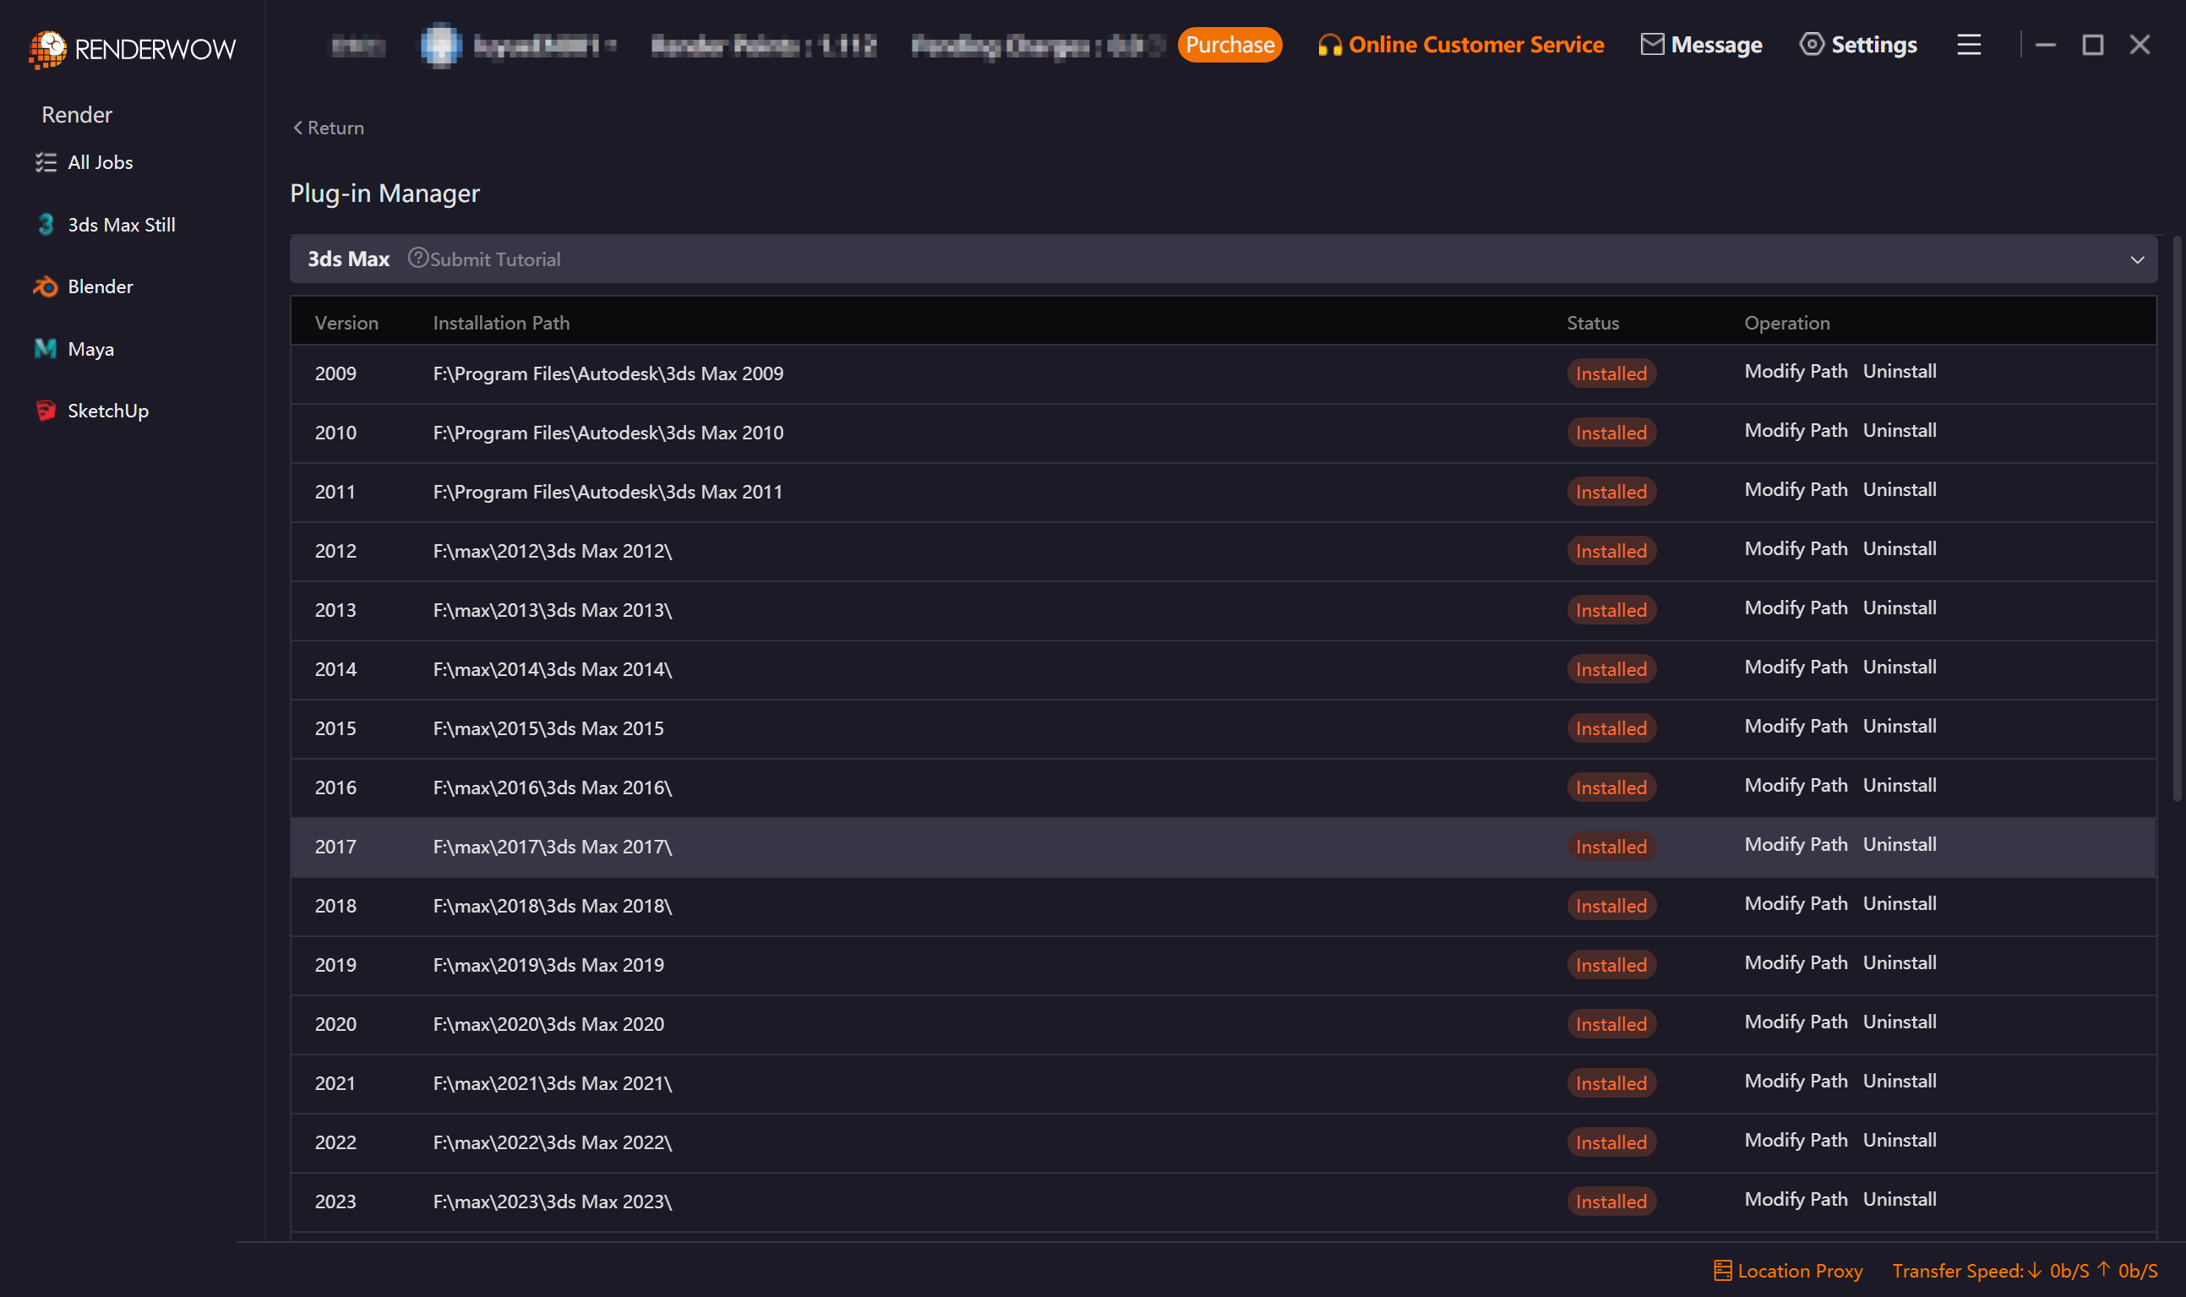
Task: Click the Location Proxy icon
Action: (x=1722, y=1270)
